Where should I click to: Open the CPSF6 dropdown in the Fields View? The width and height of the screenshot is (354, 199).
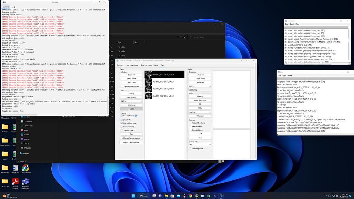[x=131, y=101]
